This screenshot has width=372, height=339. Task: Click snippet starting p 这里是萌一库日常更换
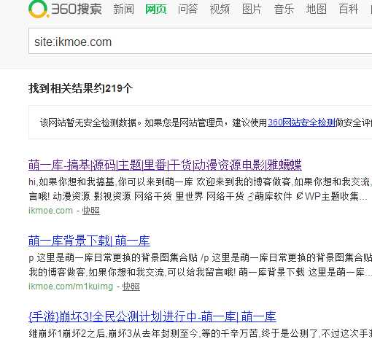[200, 265]
